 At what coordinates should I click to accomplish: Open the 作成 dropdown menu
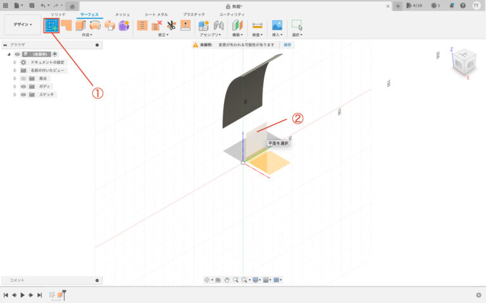(x=87, y=35)
